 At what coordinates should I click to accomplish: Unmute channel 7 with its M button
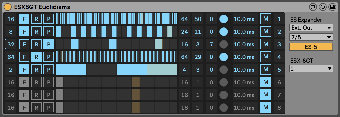(x=266, y=95)
